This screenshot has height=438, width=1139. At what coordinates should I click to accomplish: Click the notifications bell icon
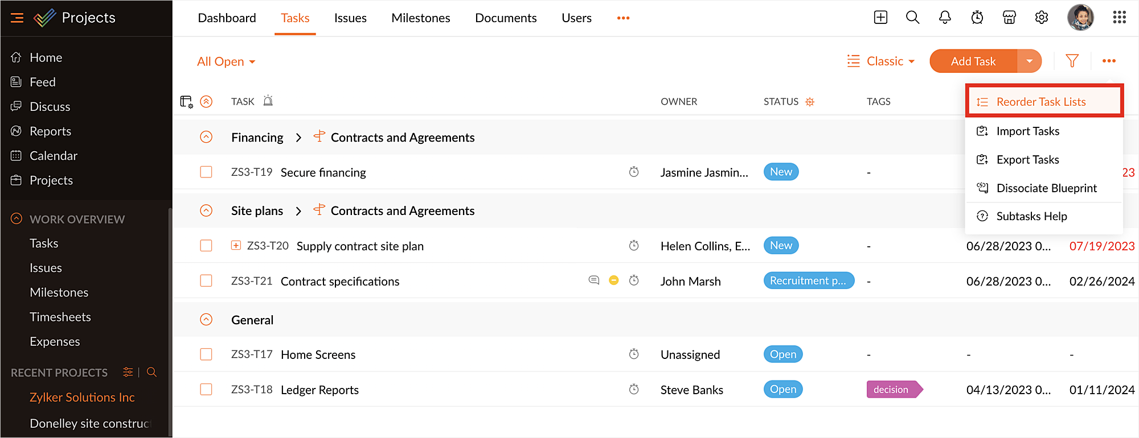pos(945,18)
